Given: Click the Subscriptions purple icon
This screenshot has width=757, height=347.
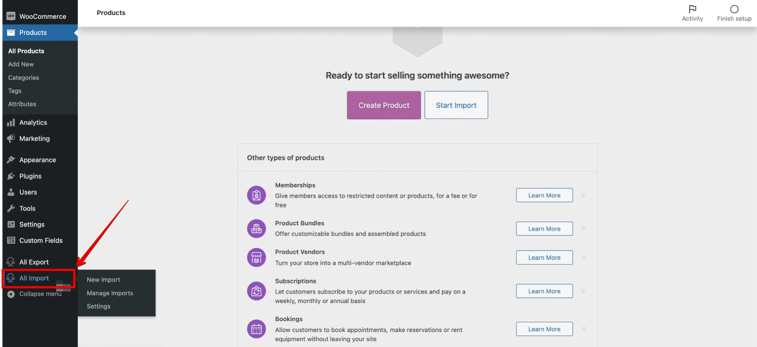Looking at the screenshot, I should pyautogui.click(x=256, y=291).
